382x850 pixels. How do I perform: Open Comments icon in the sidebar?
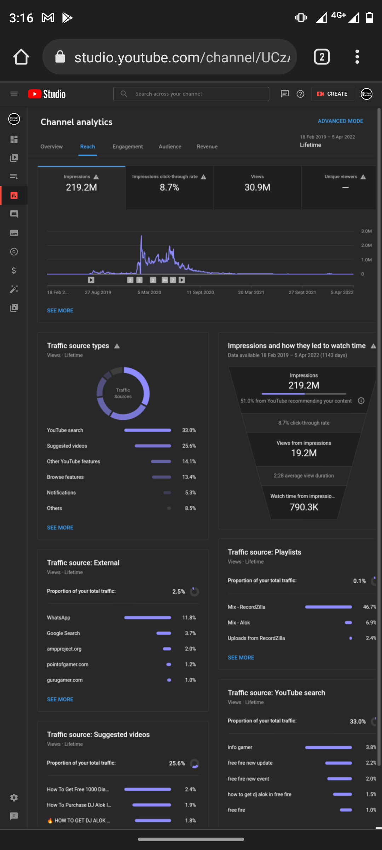tap(14, 214)
